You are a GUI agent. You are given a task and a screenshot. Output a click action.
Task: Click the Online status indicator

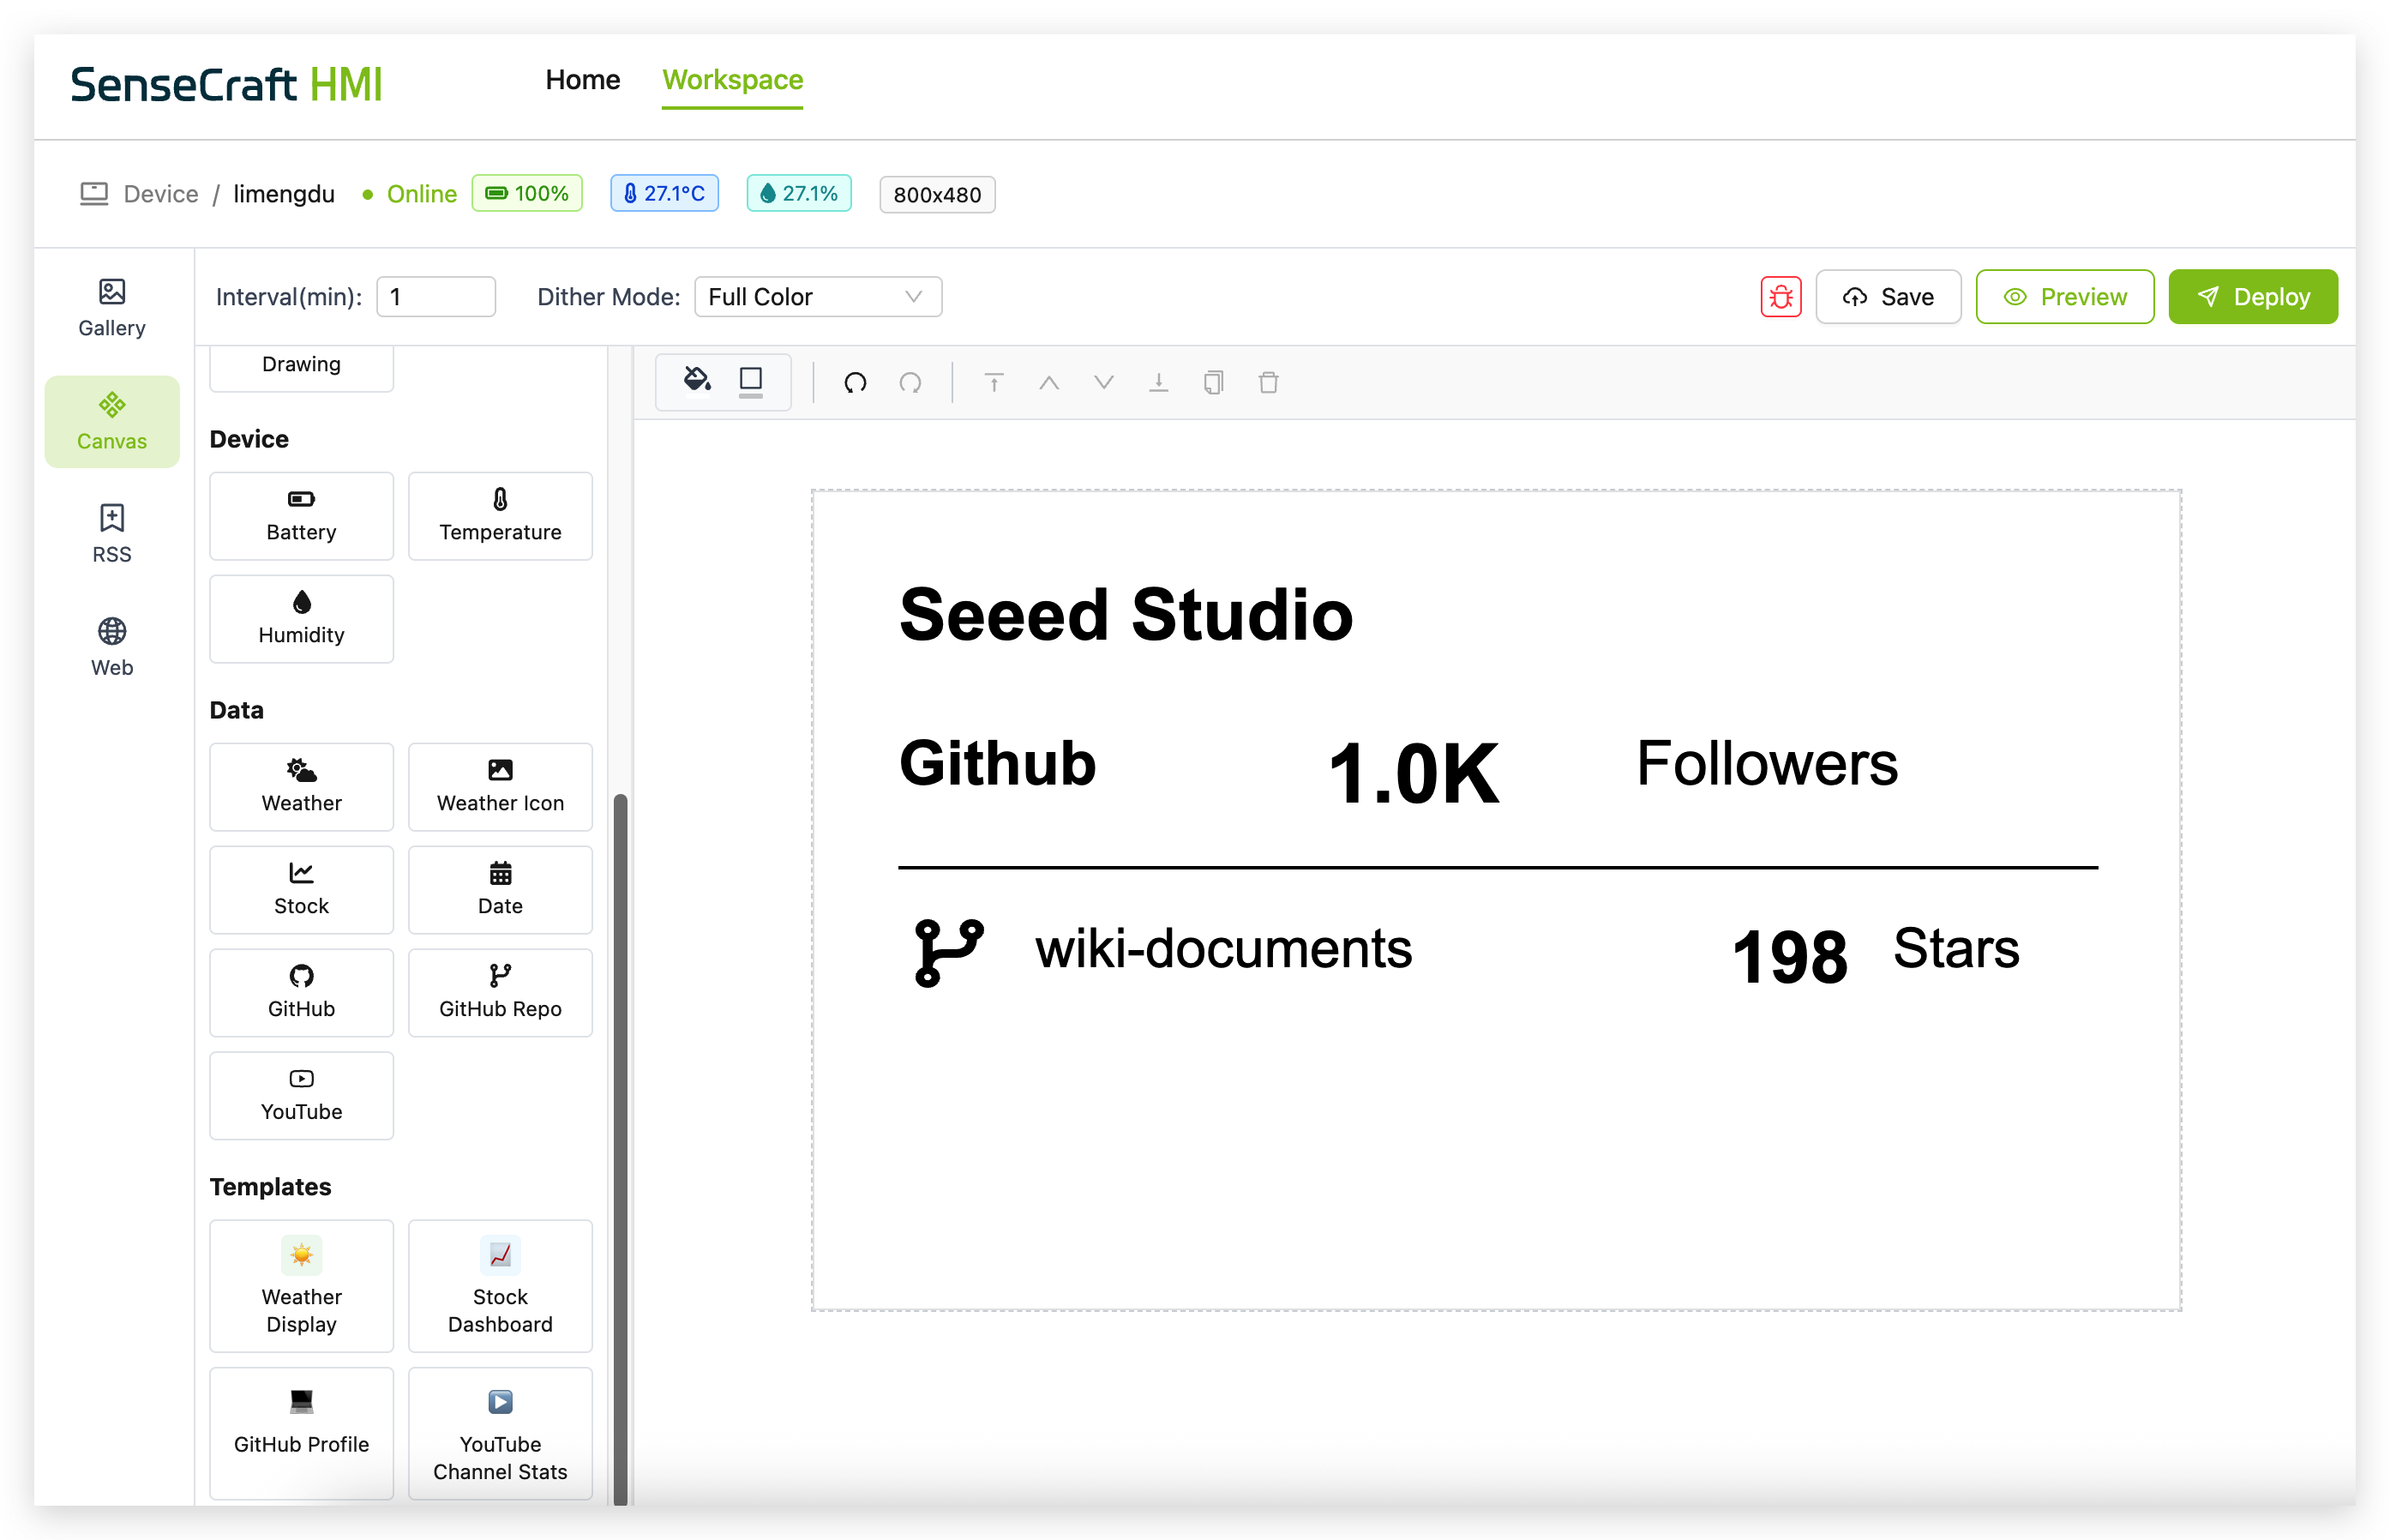pyautogui.click(x=410, y=194)
